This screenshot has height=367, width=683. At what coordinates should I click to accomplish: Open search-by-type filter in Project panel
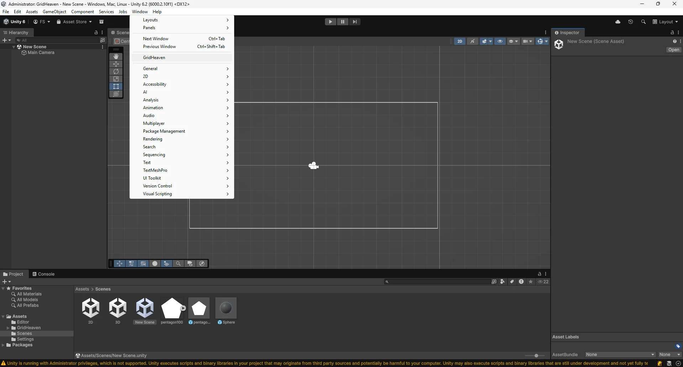click(x=503, y=282)
